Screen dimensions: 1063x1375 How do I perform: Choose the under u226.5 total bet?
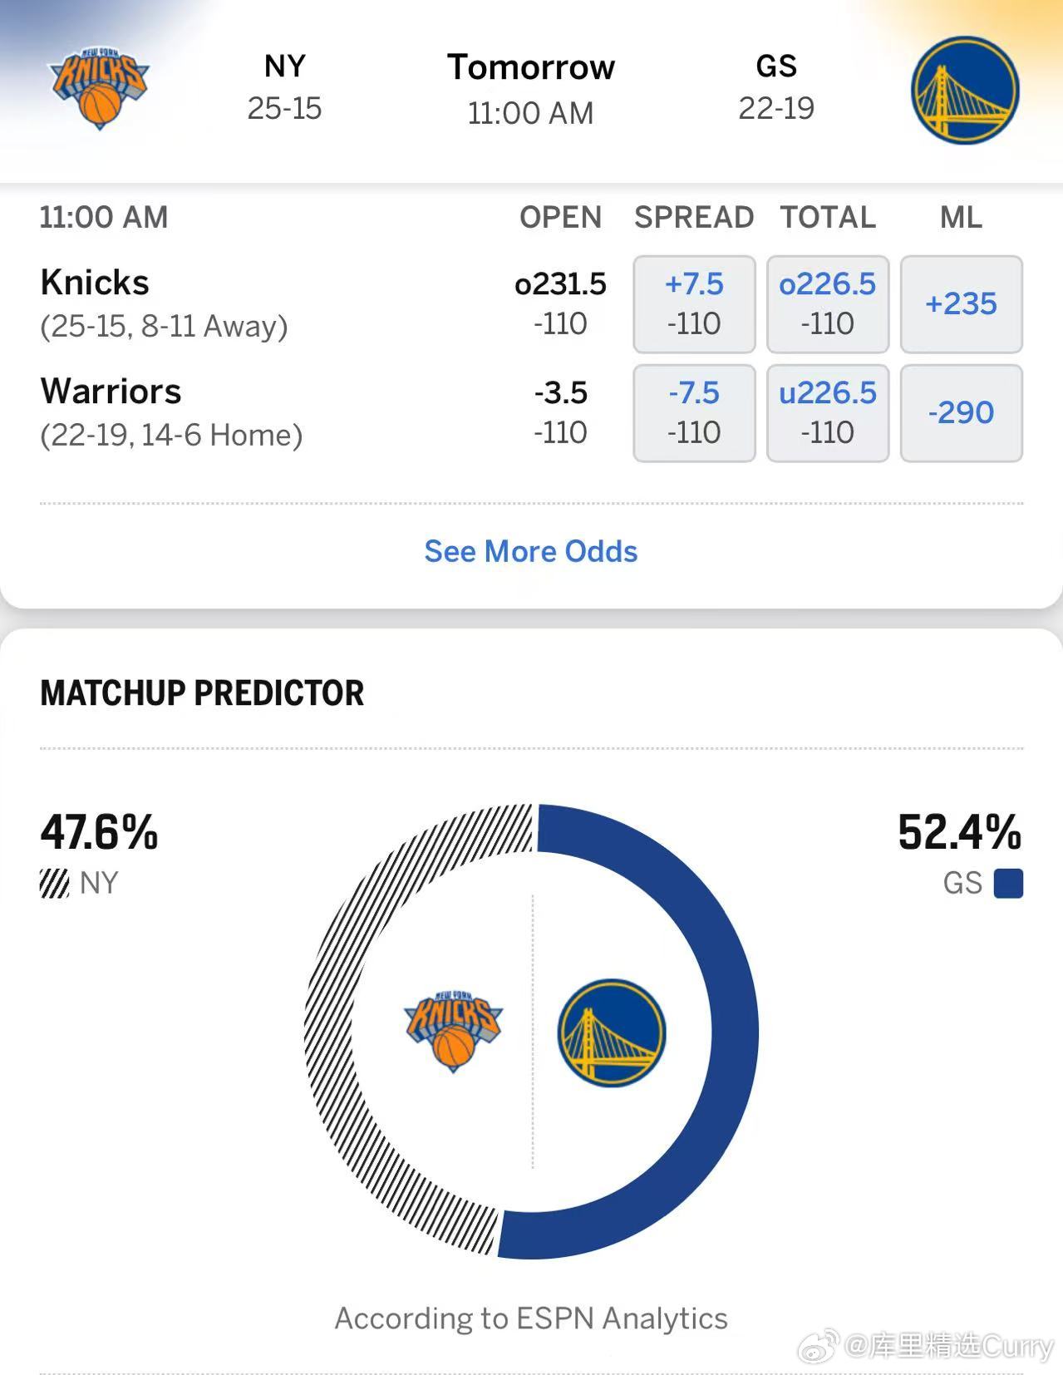(x=827, y=412)
